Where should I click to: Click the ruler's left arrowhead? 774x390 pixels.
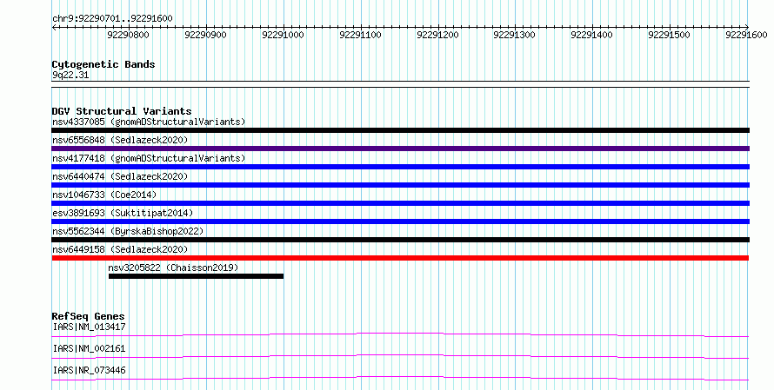click(x=54, y=28)
